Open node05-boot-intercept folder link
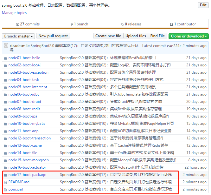The height and width of the screenshot is (195, 211). [x=28, y=87]
